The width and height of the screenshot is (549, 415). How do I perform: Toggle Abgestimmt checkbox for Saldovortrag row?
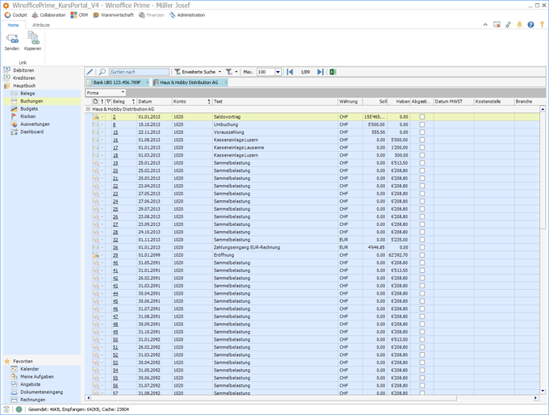coord(422,116)
